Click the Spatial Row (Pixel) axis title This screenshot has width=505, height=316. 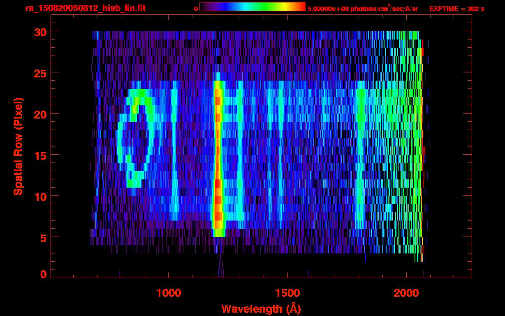click(18, 146)
